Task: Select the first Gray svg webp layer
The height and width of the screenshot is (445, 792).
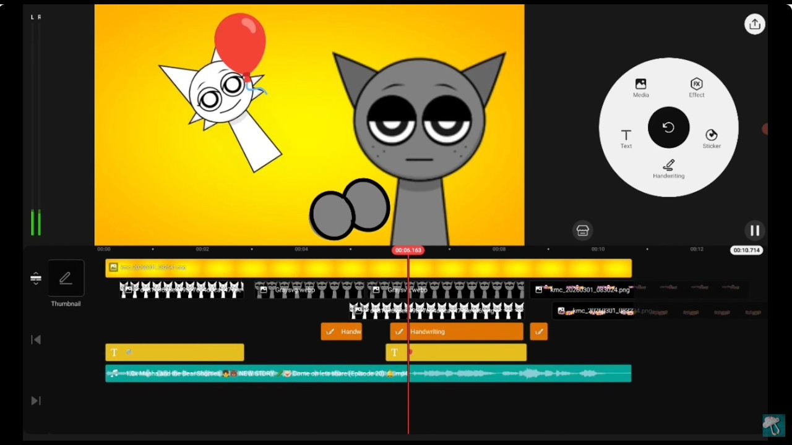Action: point(311,289)
